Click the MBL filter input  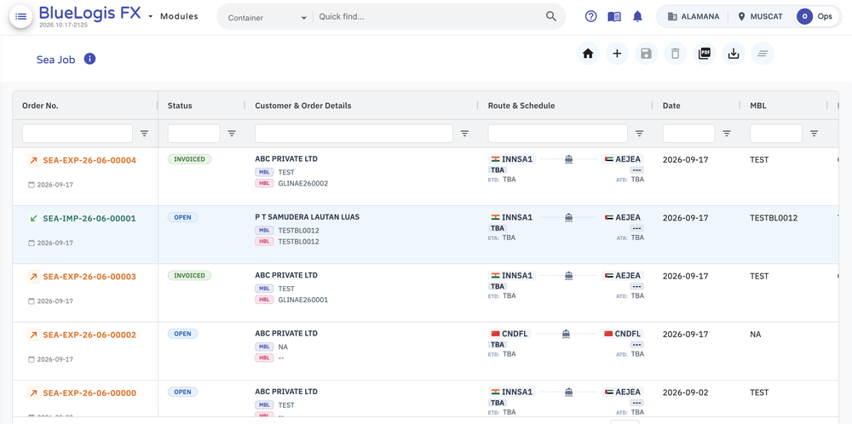coord(776,134)
